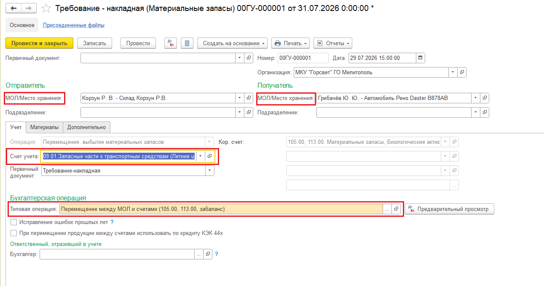Open Бухгалтер reference card icon
This screenshot has width=544, height=286.
208,254
